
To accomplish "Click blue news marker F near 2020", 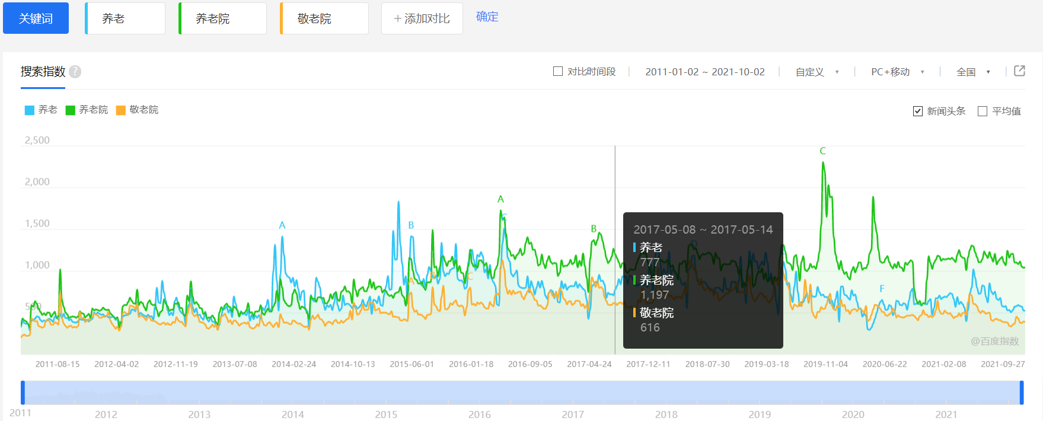I will (882, 289).
